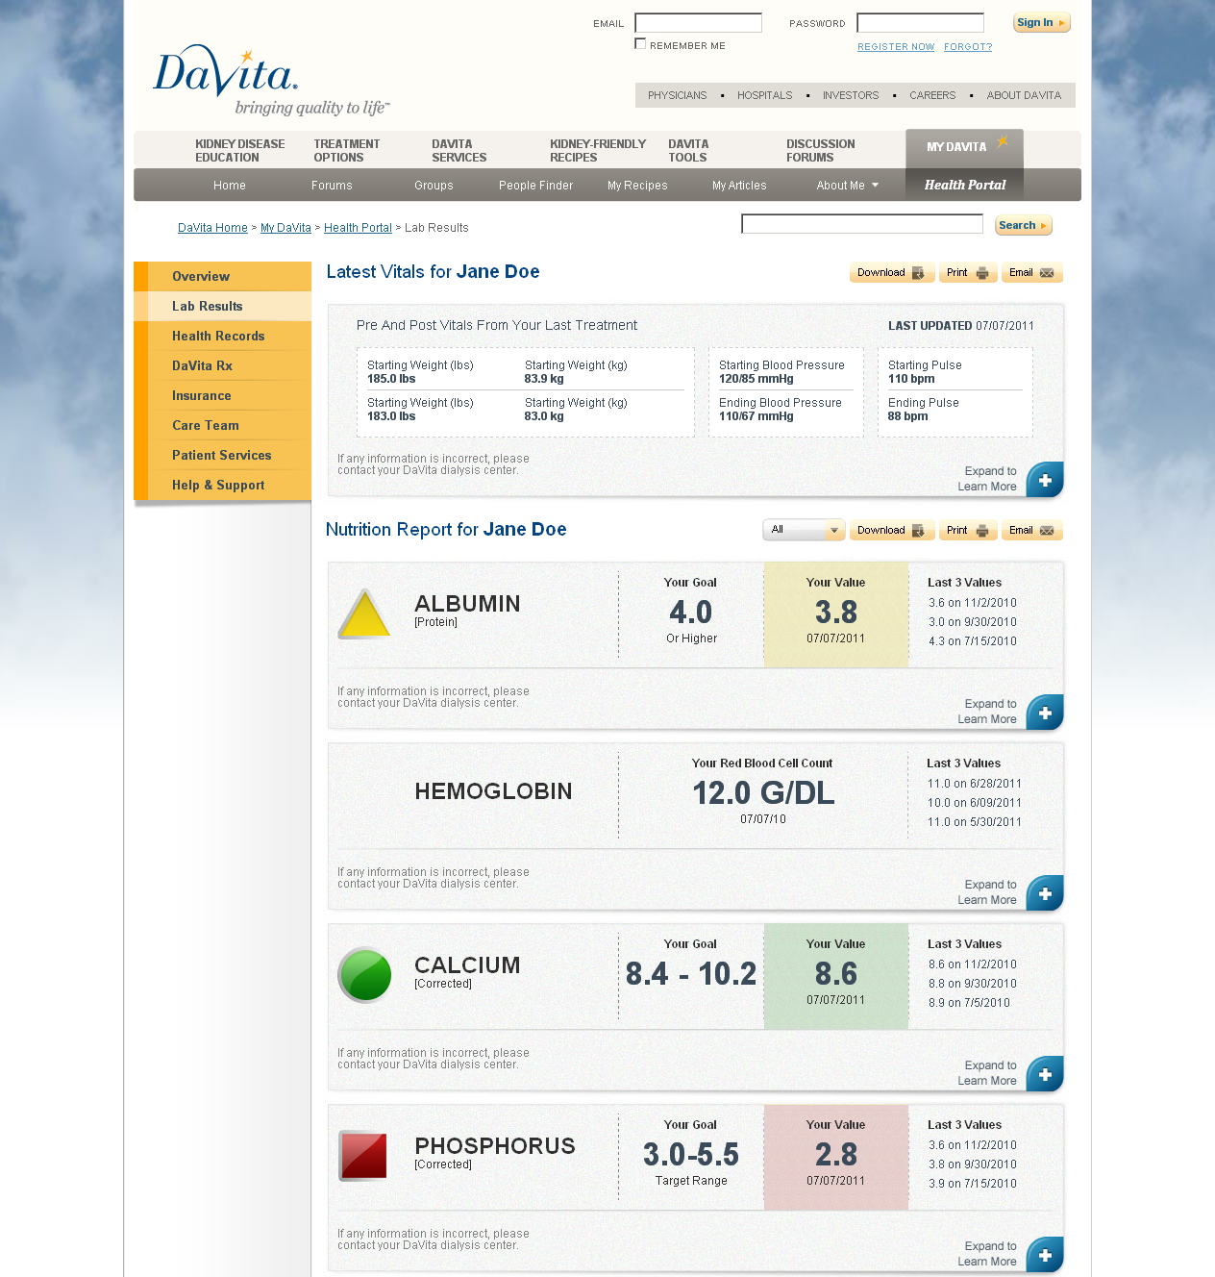This screenshot has width=1215, height=1277.
Task: Open the Investors link
Action: point(851,95)
